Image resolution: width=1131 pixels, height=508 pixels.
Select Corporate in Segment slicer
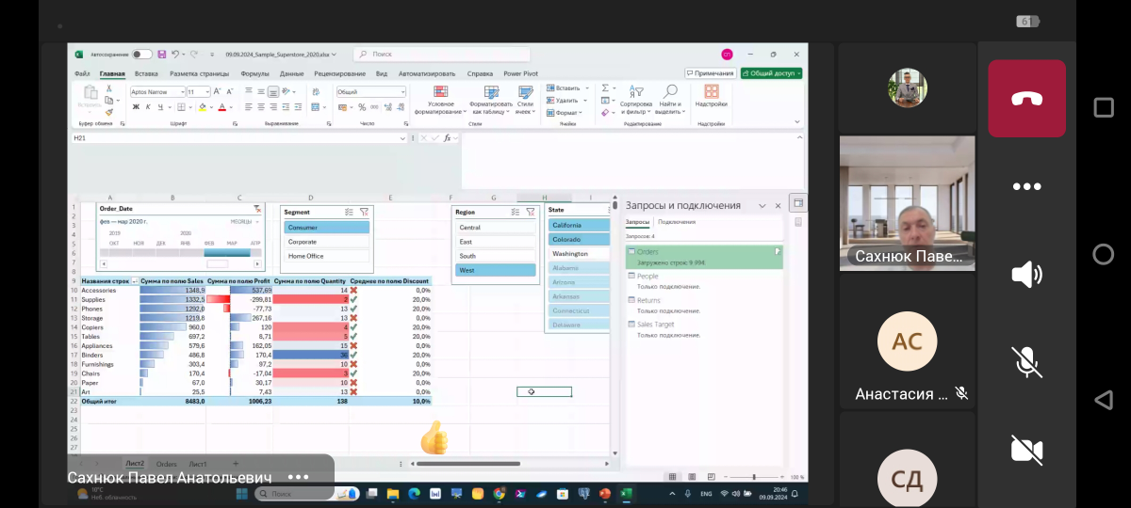(326, 242)
